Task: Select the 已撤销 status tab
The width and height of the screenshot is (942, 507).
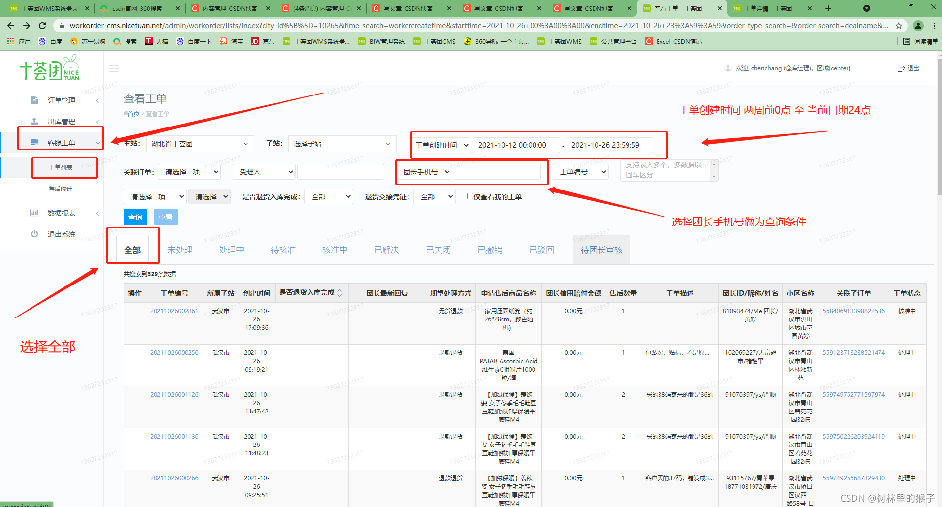Action: pyautogui.click(x=490, y=250)
